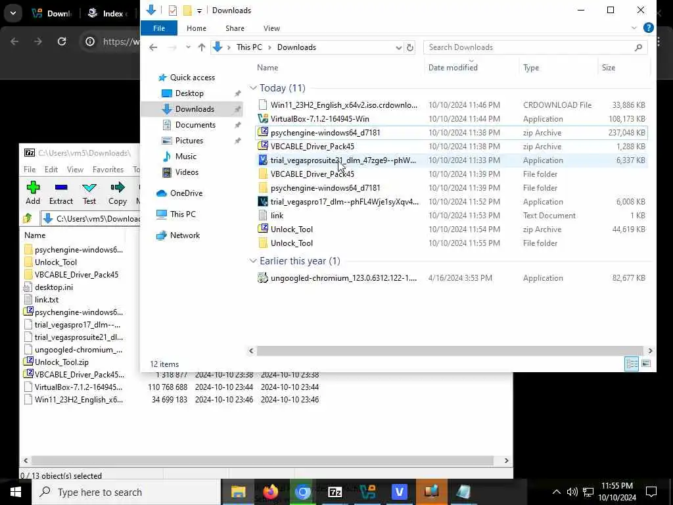Click the volume icon in system tray
This screenshot has width=673, height=505.
[x=572, y=492]
